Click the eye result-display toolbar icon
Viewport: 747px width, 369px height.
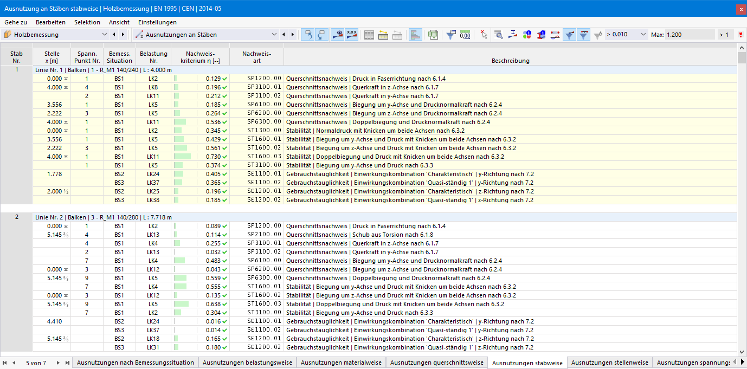click(338, 34)
